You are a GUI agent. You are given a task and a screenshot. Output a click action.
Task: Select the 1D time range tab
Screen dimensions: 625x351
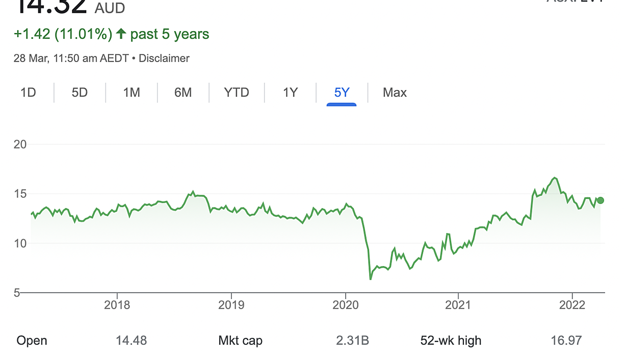pos(28,93)
